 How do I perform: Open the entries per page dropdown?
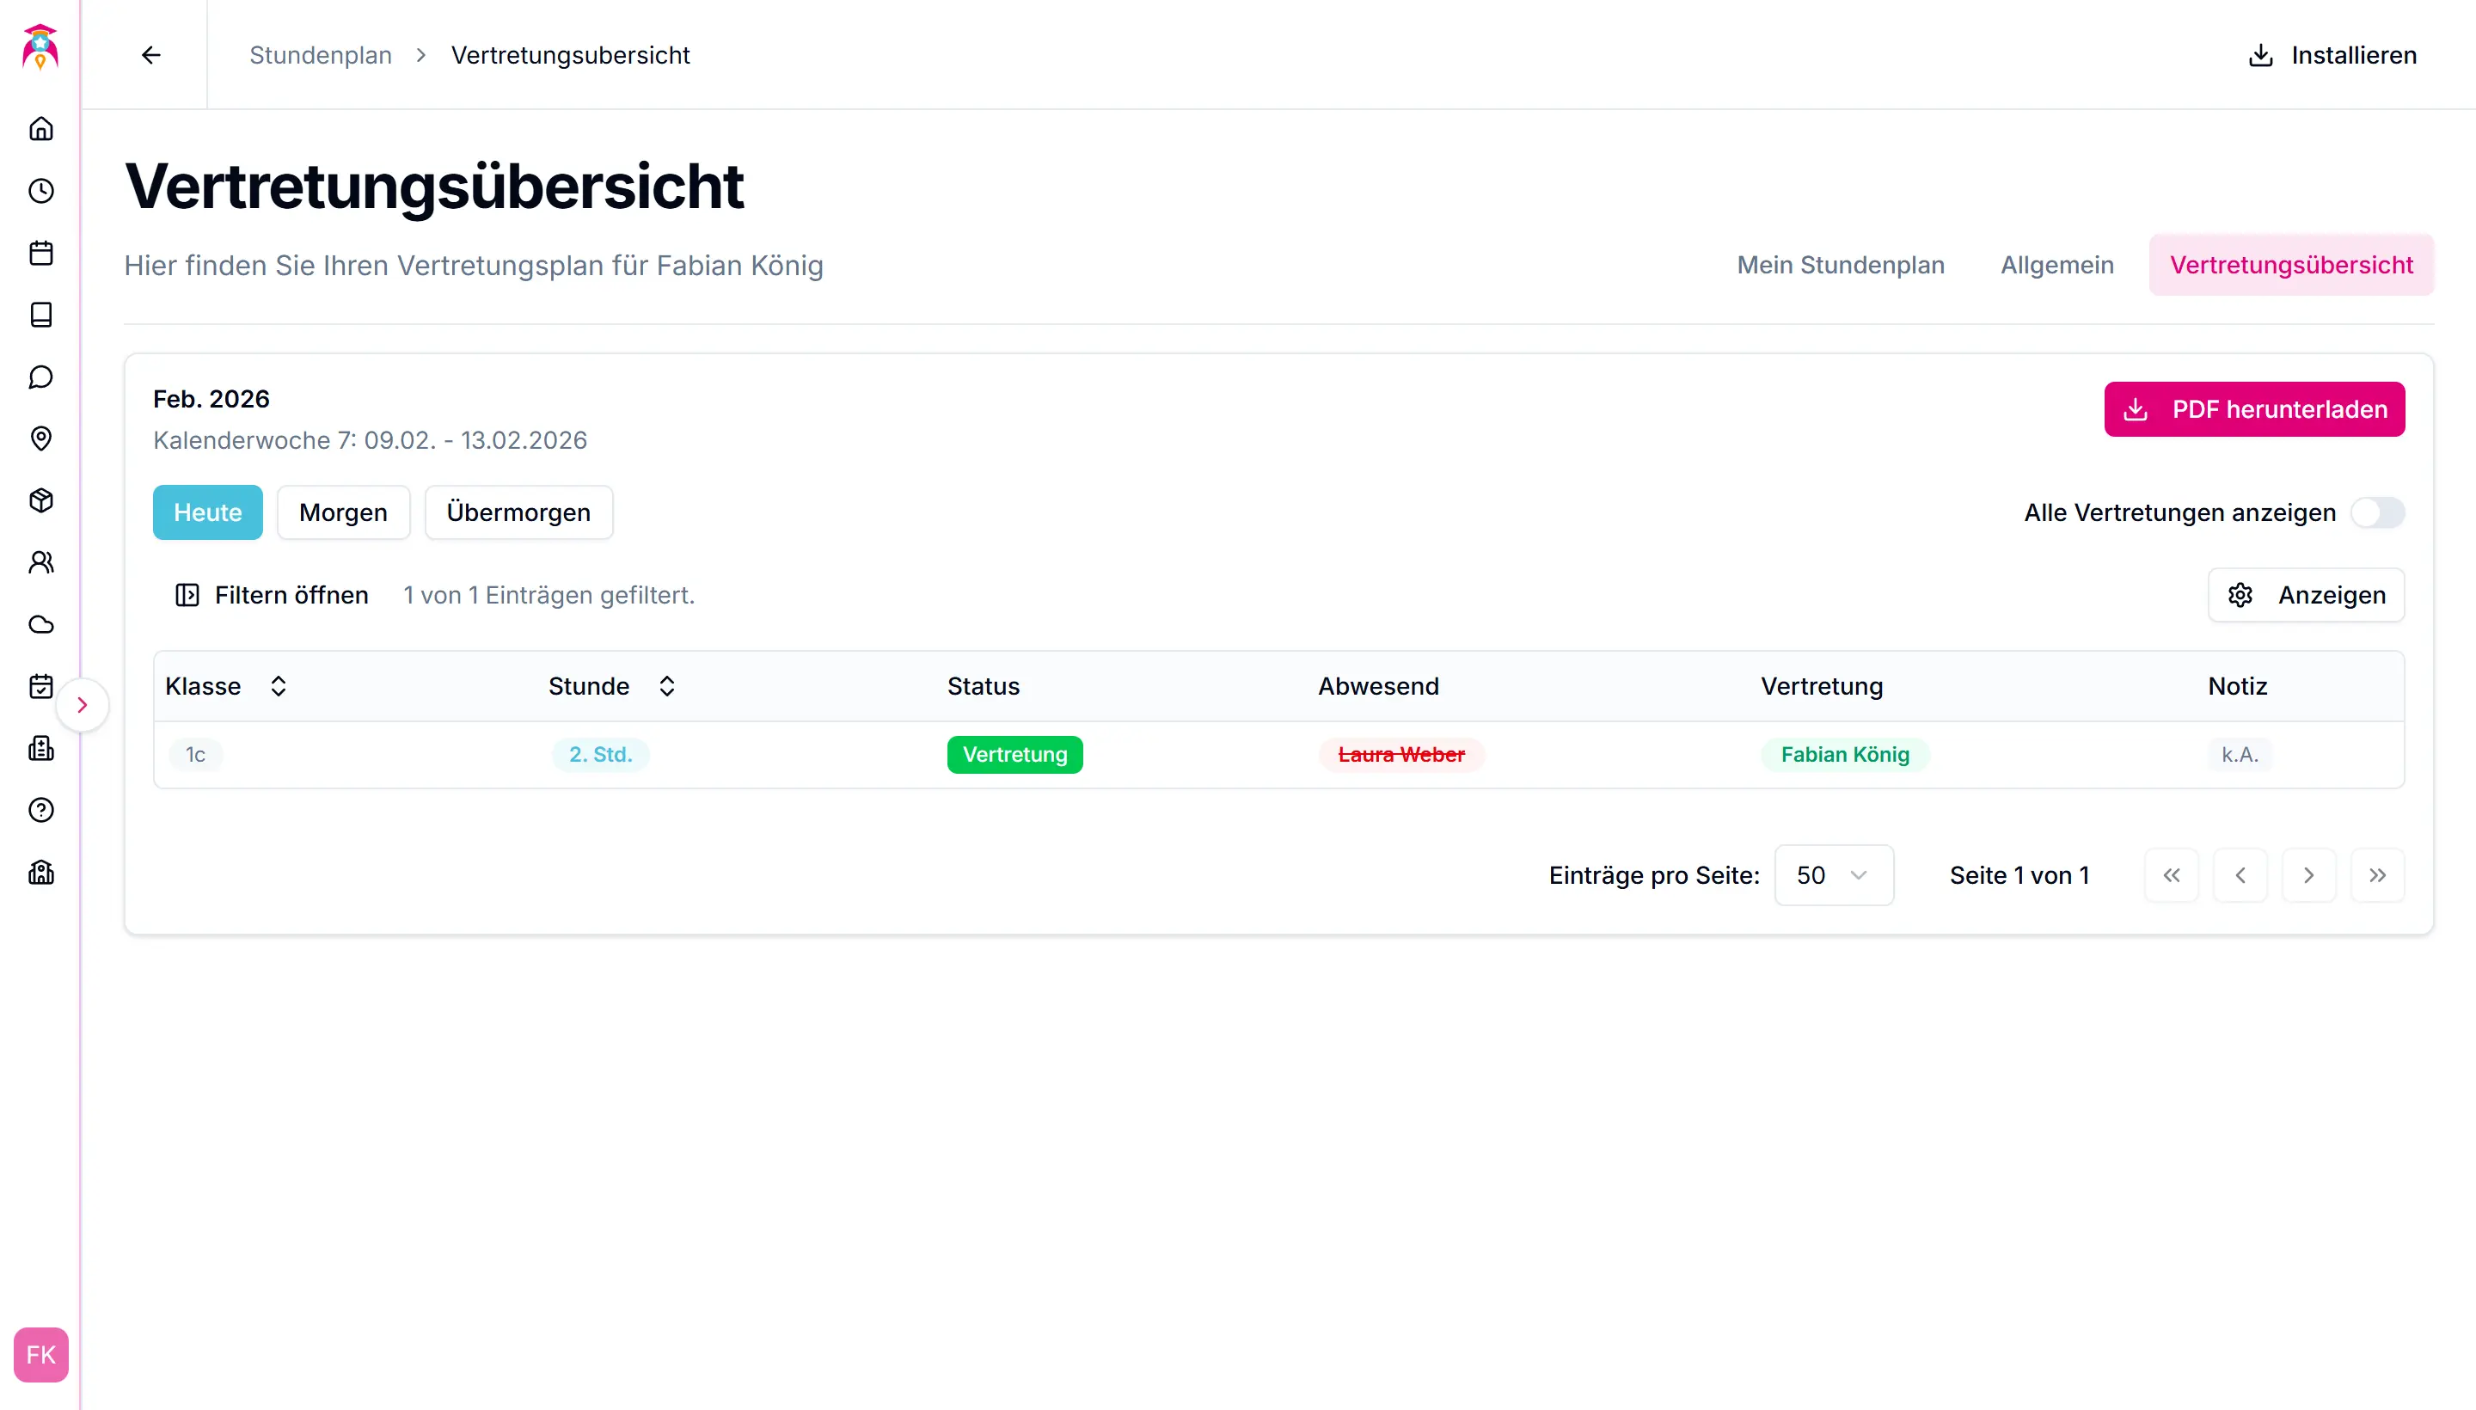[x=1833, y=875]
